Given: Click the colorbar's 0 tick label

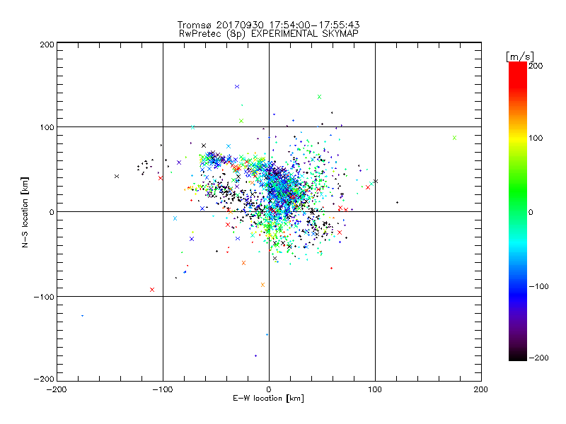Looking at the screenshot, I should tap(531, 213).
